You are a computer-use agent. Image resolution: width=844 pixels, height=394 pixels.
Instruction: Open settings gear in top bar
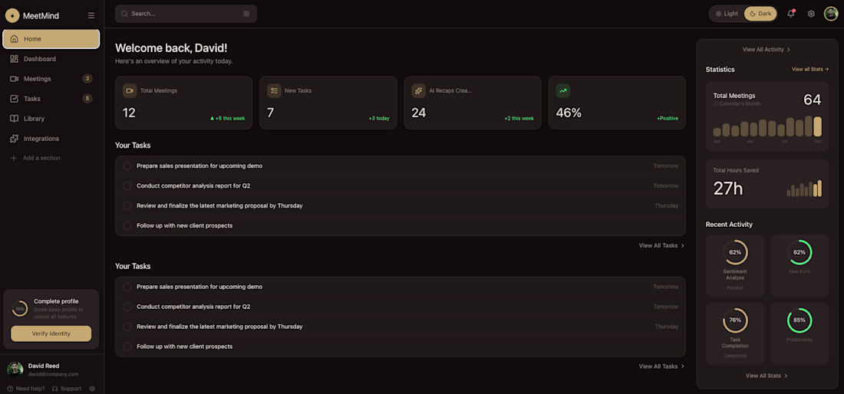[811, 14]
